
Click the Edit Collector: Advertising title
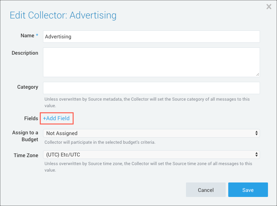click(x=63, y=15)
